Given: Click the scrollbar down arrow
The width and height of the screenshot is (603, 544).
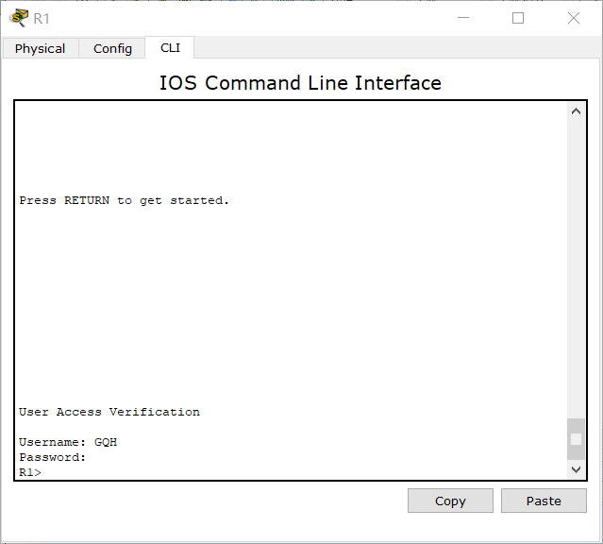Looking at the screenshot, I should (x=576, y=469).
